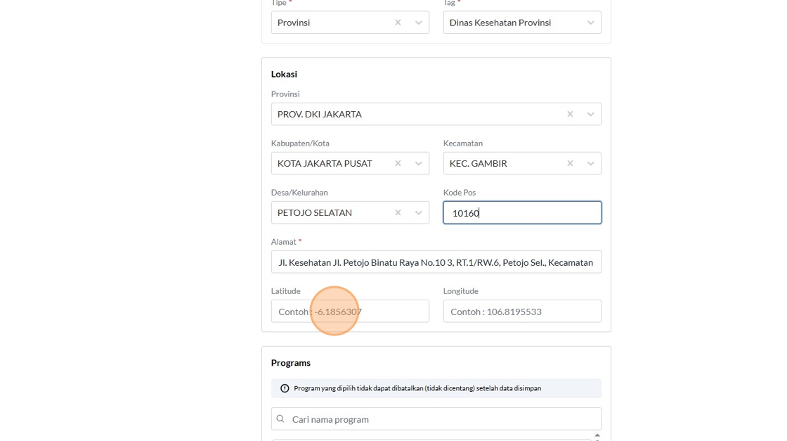This screenshot has width=787, height=441.
Task: Remove the PETOJO SELATAN selection
Action: click(398, 212)
